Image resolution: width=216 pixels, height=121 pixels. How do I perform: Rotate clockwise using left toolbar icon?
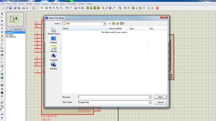pos(2,103)
